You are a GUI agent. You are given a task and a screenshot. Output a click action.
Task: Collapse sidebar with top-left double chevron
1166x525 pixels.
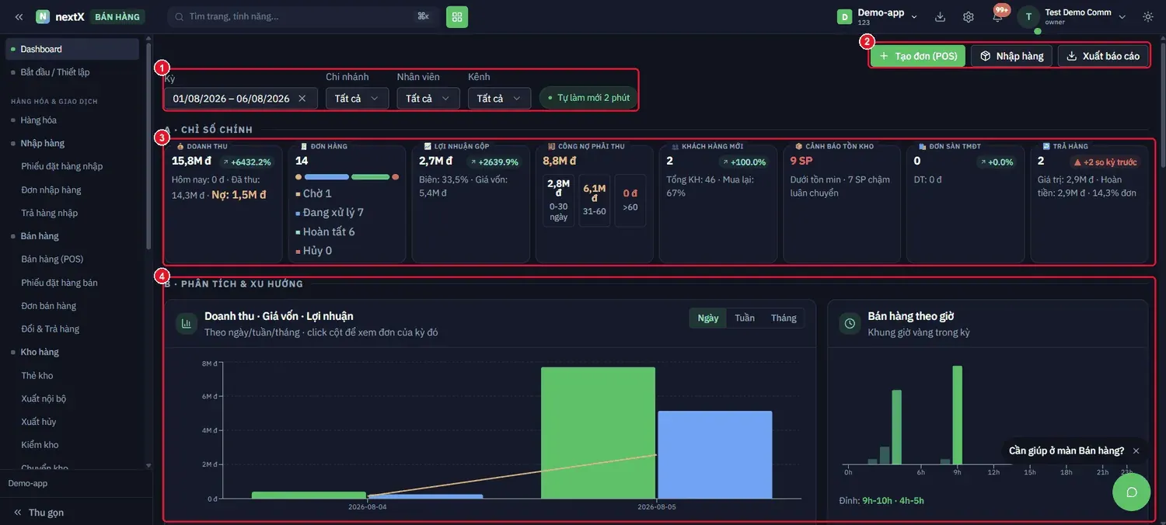pos(19,16)
